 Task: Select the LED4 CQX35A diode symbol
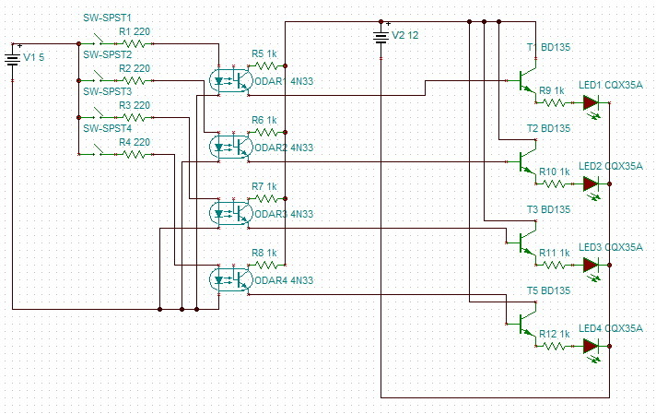592,347
